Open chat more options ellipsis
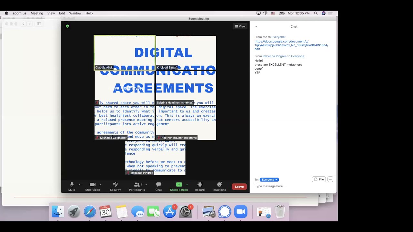The image size is (413, 232). coord(330,179)
